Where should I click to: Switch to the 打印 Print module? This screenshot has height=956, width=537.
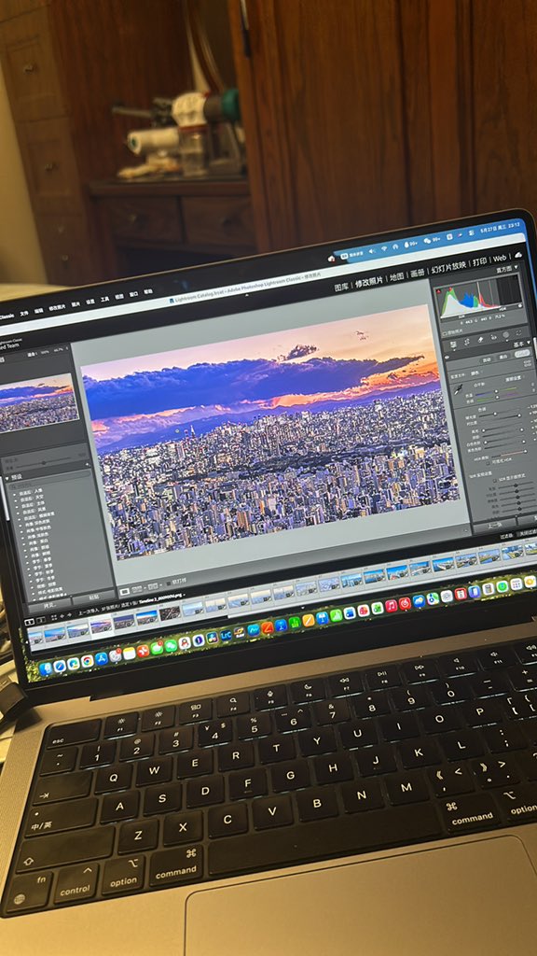480,261
